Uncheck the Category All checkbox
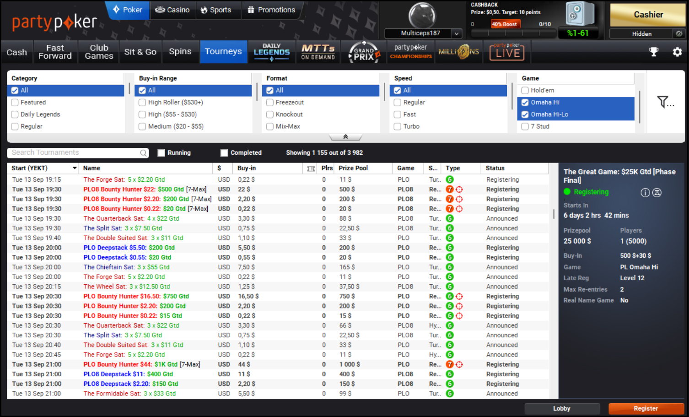The height and width of the screenshot is (417, 689). tap(15, 91)
